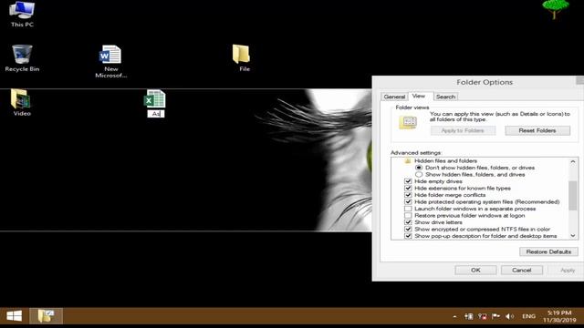The image size is (584, 328).
Task: Open the clock showing 5:19 PM
Action: coord(559,316)
